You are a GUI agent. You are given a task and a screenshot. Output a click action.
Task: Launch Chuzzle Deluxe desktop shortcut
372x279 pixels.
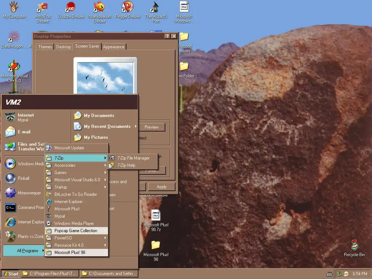tap(71, 10)
